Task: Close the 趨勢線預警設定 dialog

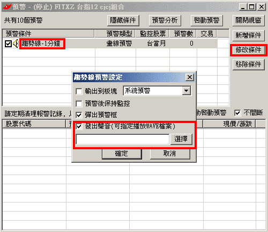Action: tap(190, 77)
